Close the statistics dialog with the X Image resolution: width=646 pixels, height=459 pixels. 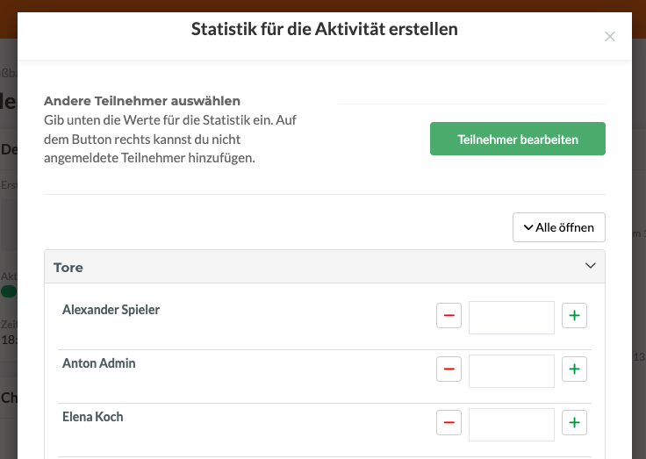coord(610,37)
